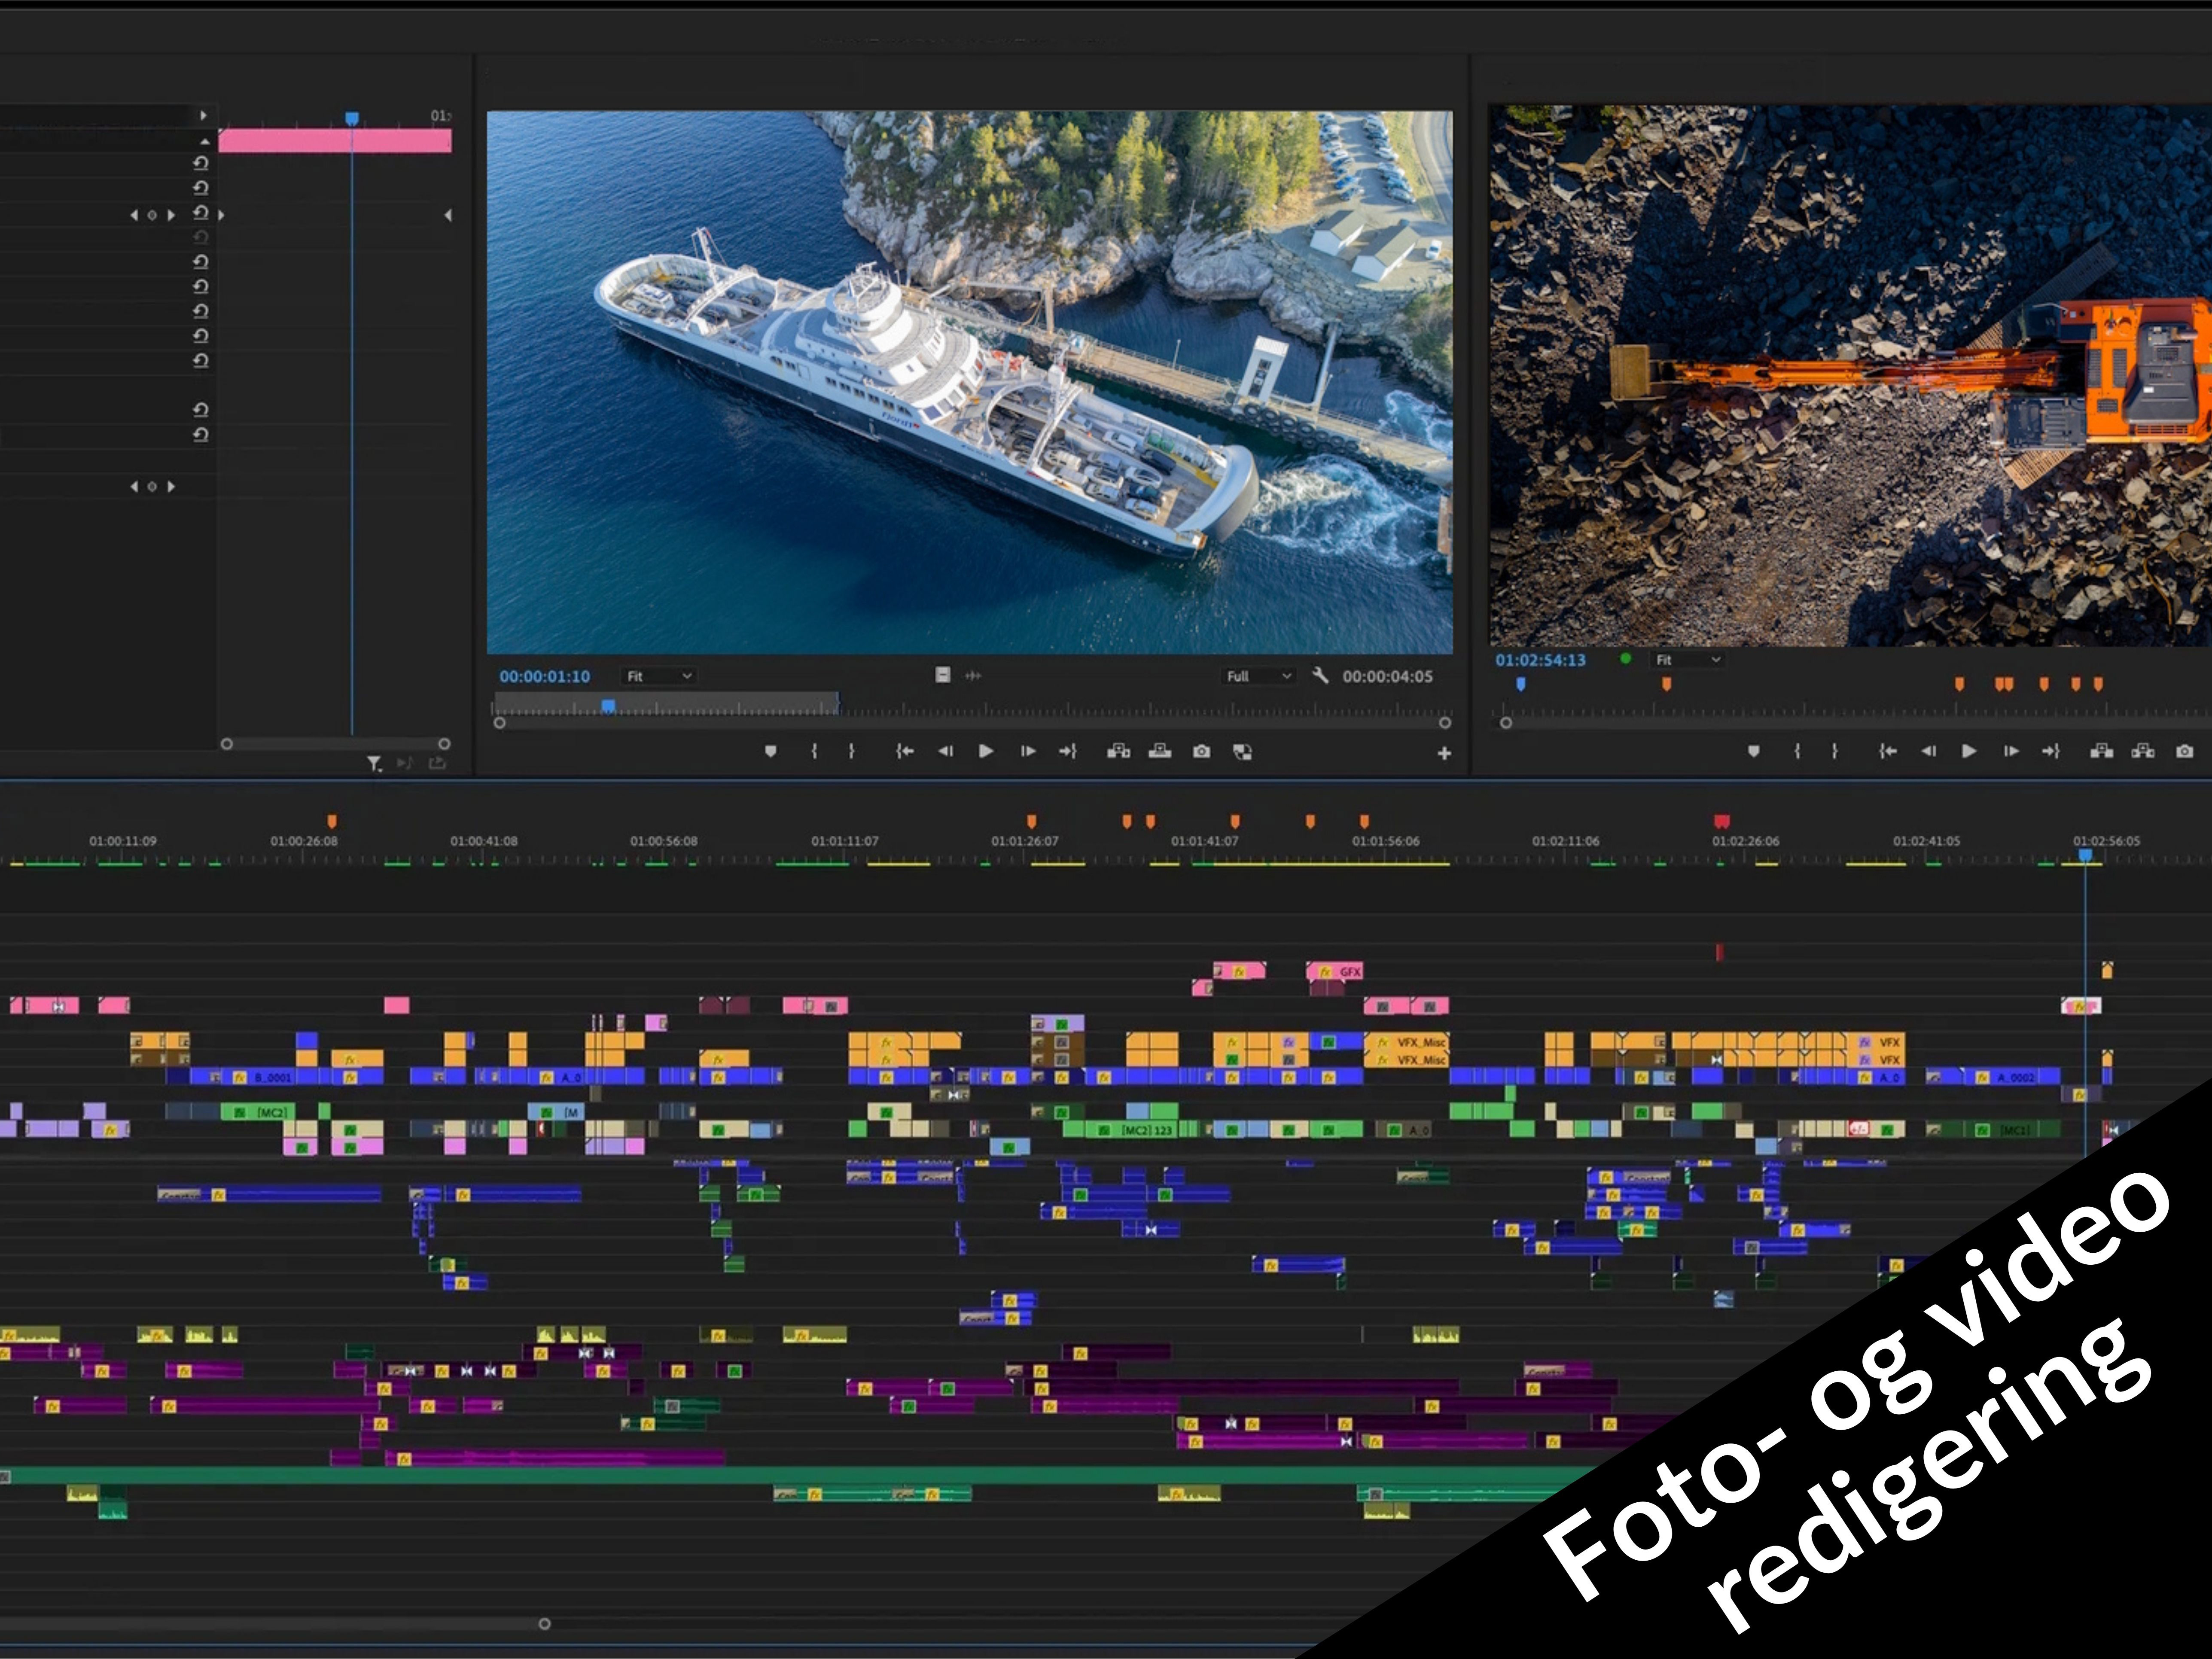Click Overwrite button under the ferry monitor
This screenshot has width=2212, height=1659.
click(x=1160, y=751)
